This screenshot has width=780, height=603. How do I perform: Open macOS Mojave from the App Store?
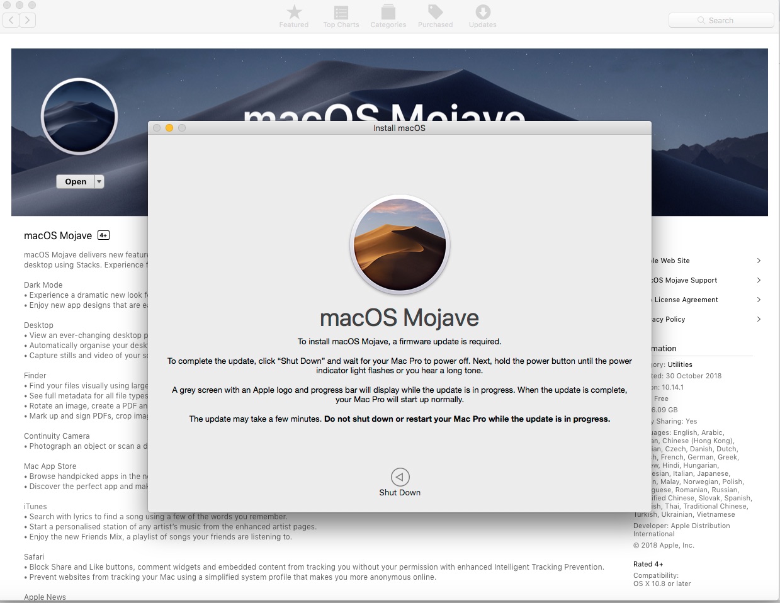point(76,181)
